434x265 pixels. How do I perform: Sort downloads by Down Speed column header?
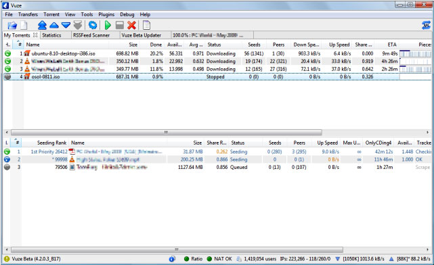(x=307, y=45)
